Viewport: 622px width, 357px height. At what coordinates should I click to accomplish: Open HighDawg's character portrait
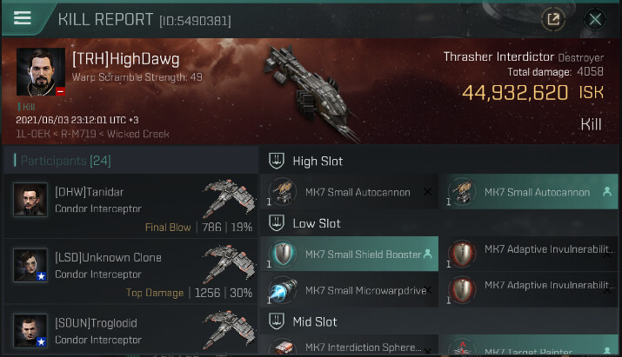[41, 72]
